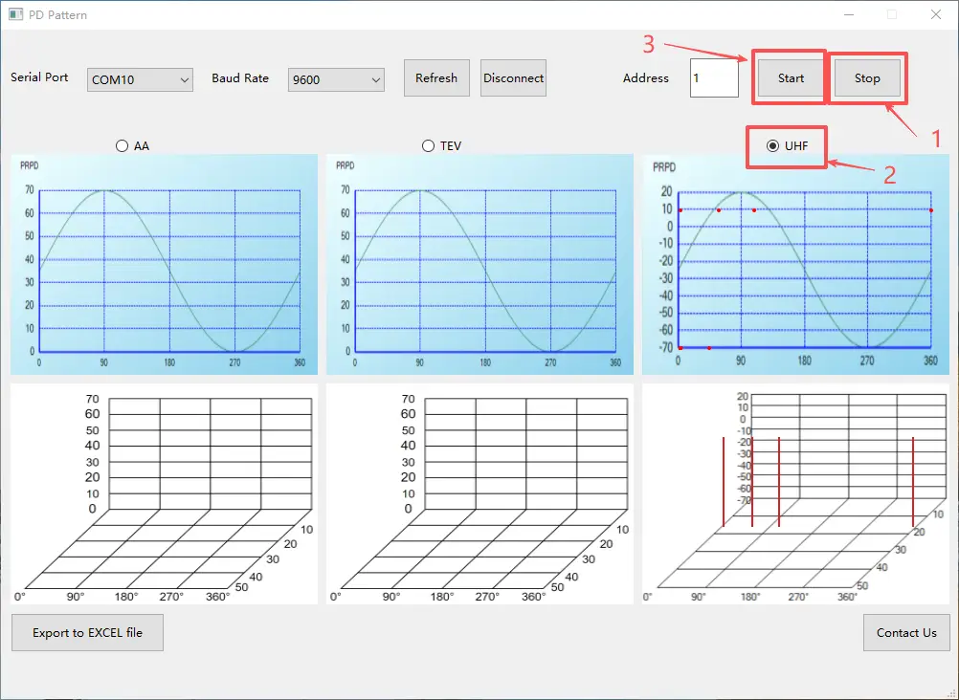Click the Disconnect button
The height and width of the screenshot is (700, 959).
point(513,77)
